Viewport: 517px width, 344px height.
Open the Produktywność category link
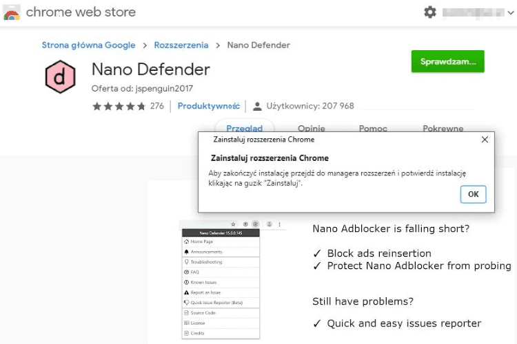point(208,106)
